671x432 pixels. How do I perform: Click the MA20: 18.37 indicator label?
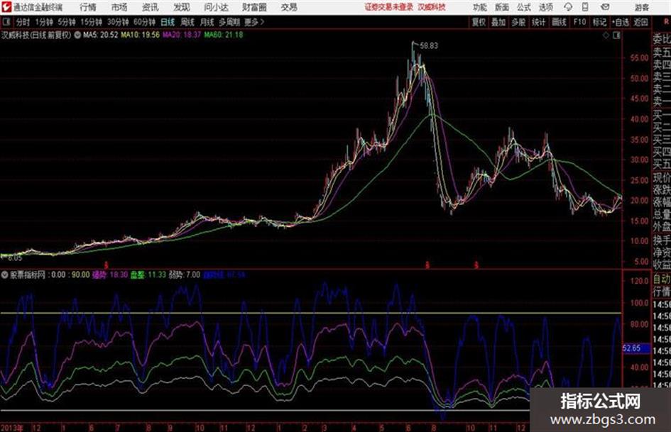pyautogui.click(x=182, y=35)
